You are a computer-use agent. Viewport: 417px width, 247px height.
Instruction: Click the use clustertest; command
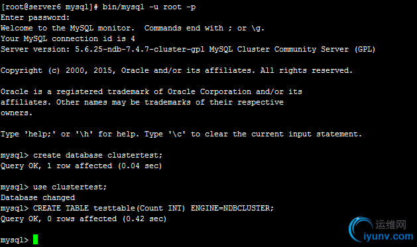point(70,187)
